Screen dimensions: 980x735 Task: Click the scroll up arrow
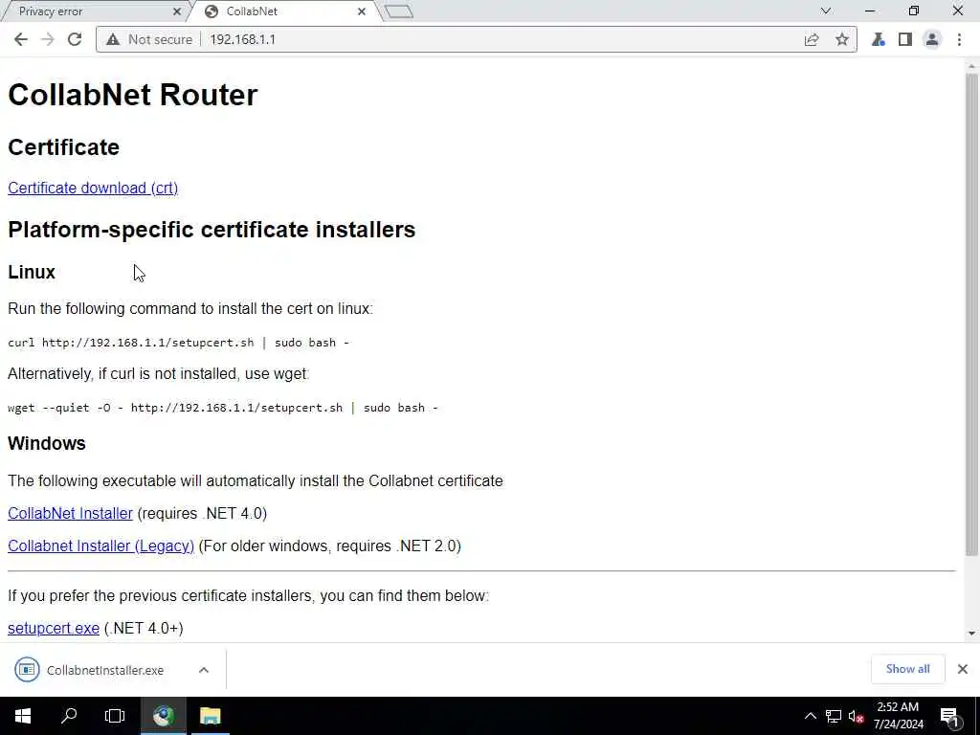[971, 66]
